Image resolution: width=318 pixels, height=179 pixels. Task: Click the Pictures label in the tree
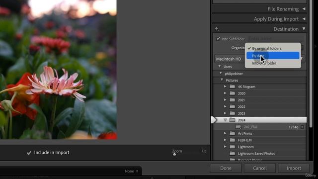click(x=232, y=80)
